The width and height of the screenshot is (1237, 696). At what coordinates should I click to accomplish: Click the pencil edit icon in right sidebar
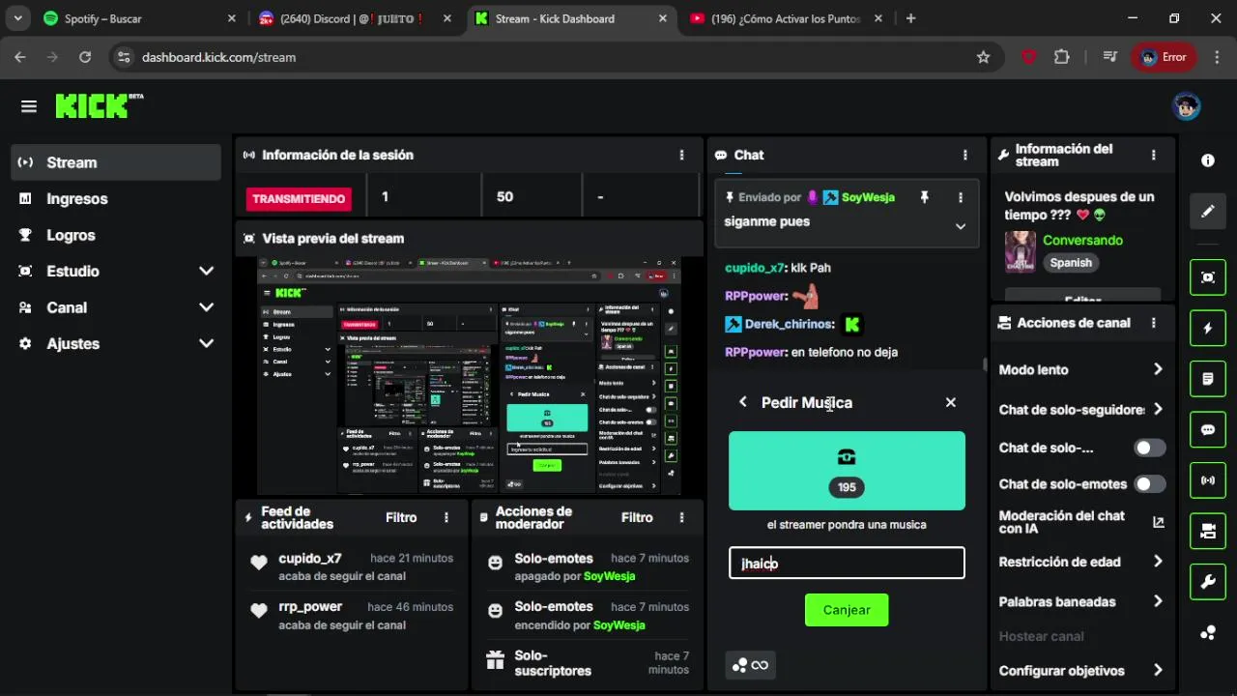1208,212
